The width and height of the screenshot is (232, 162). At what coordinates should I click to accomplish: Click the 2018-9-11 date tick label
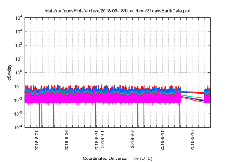pyautogui.click(x=162, y=140)
